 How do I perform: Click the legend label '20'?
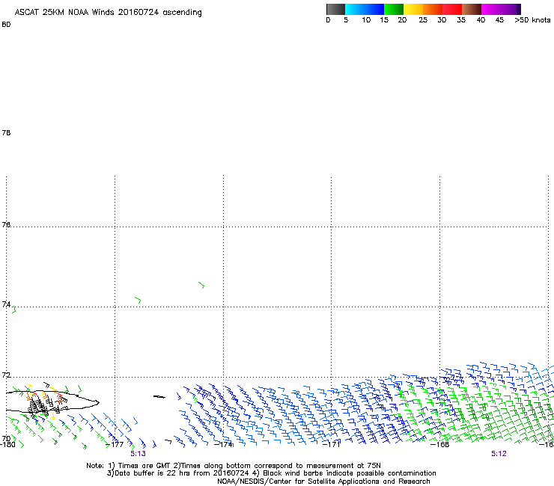coord(402,20)
